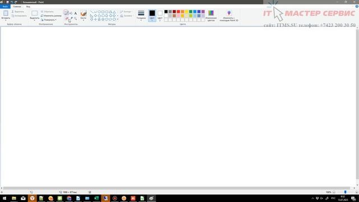The height and width of the screenshot is (202, 359).
Task: Select the Text tool
Action: 75,13
